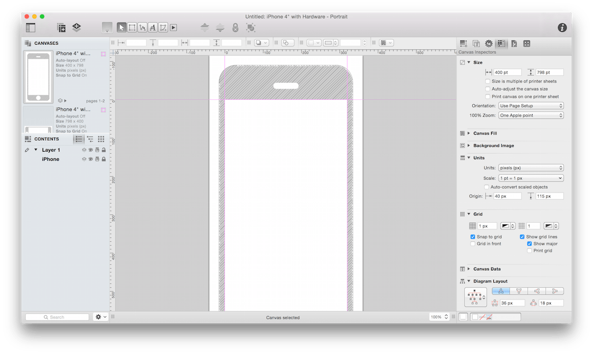Select the first iPhone canvas thumbnail
This screenshot has height=354, width=593.
(38, 77)
